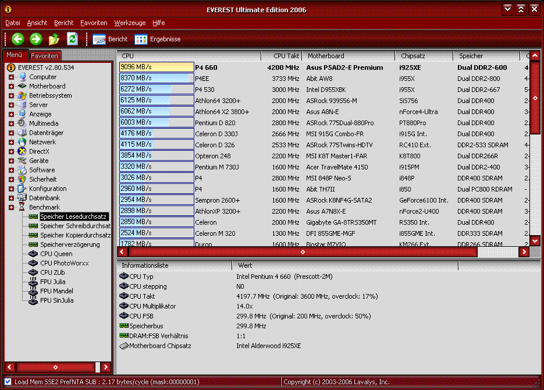The height and width of the screenshot is (390, 544).
Task: Click the green Back arrow icon
Action: pos(17,39)
